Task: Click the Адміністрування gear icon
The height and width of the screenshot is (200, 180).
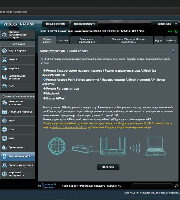Action: [x=4, y=156]
